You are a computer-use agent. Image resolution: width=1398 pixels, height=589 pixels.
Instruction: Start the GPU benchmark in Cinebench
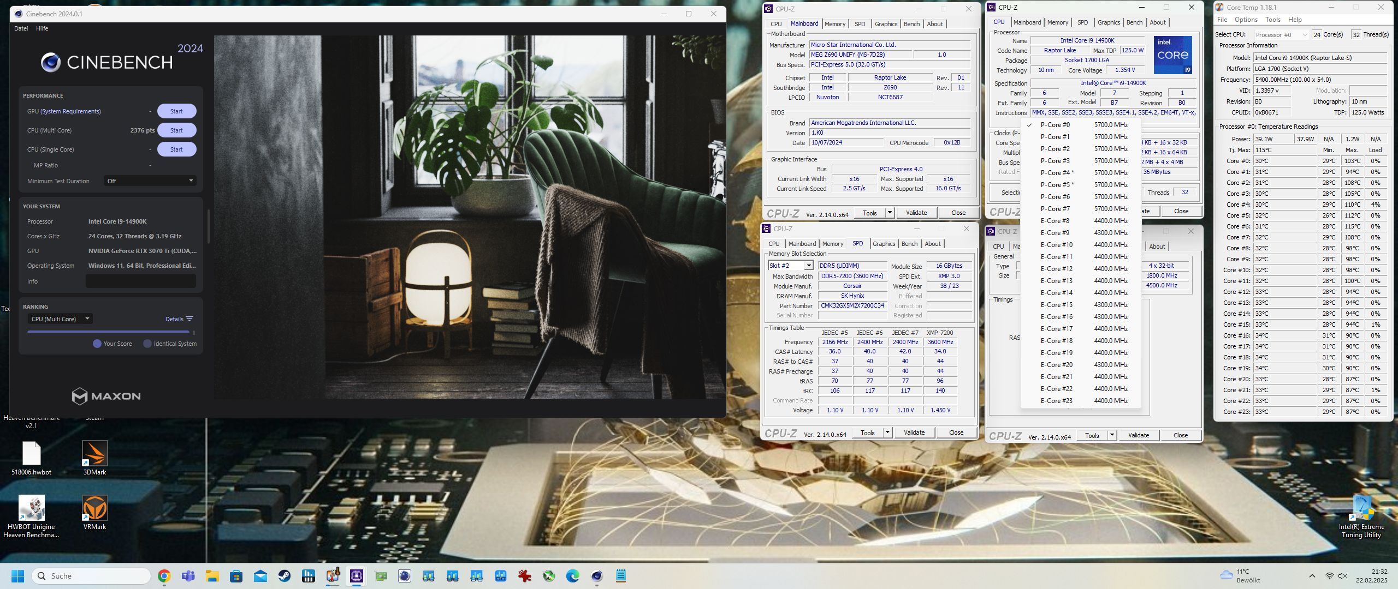point(176,111)
